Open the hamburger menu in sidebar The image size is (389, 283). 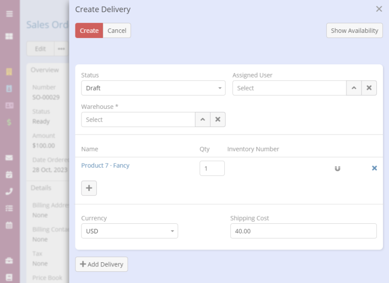(9, 14)
